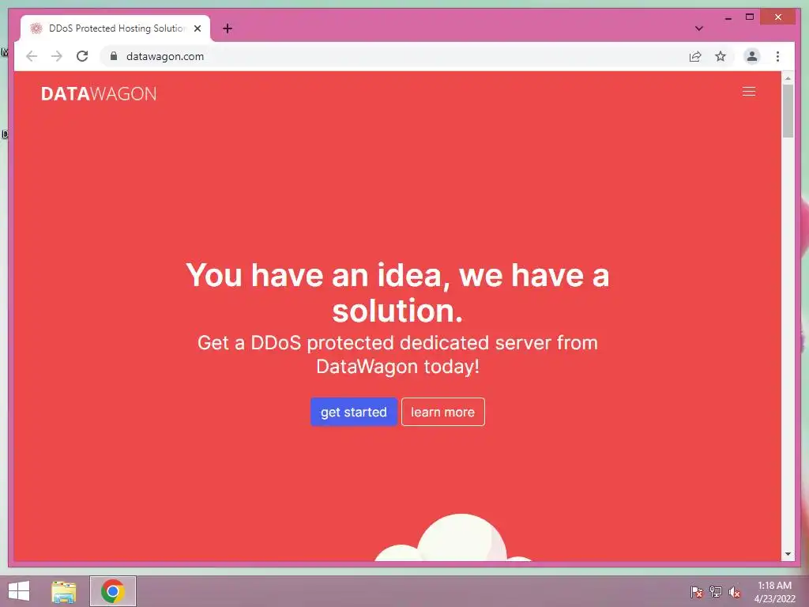Click the muted volume tray icon
The width and height of the screenshot is (809, 607).
coord(735,592)
